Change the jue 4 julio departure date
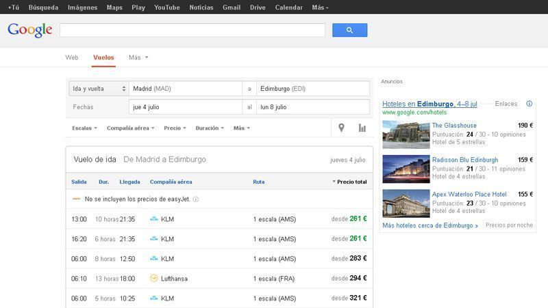Viewport: 548px width, 308px height. pos(186,107)
